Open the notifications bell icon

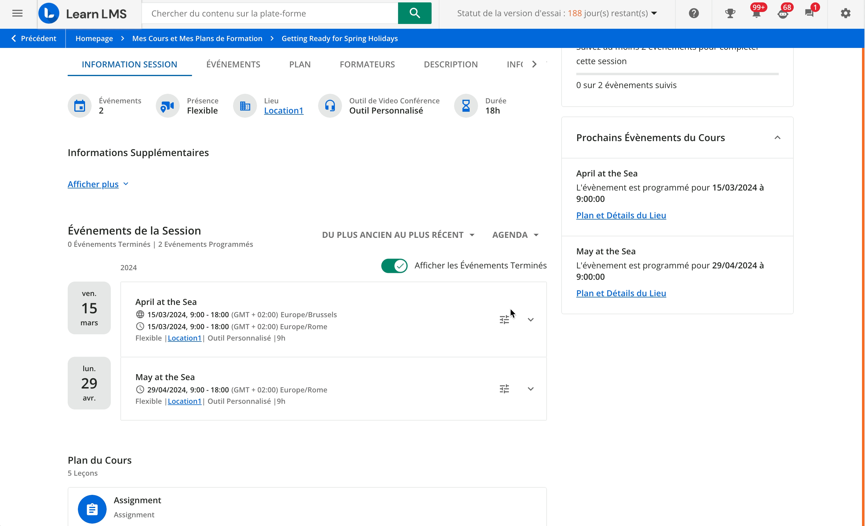pos(757,13)
